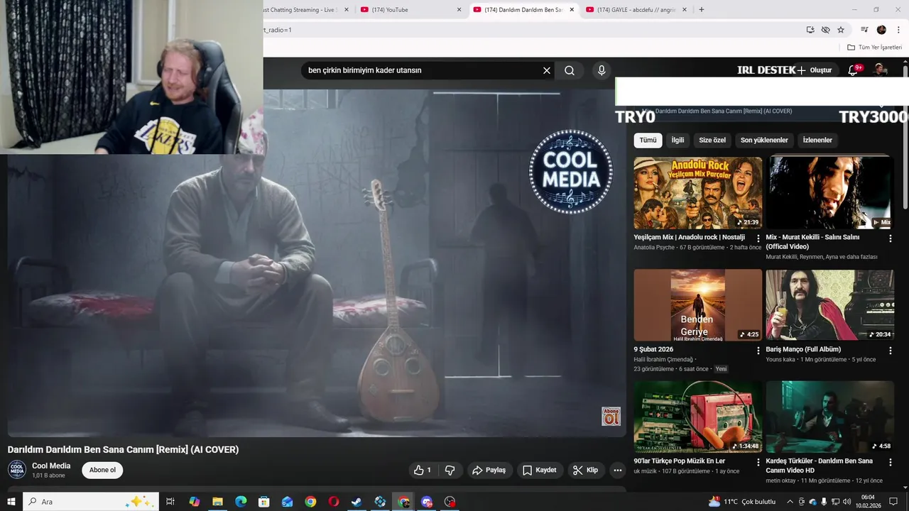Subscribe with the Abone ol button
This screenshot has height=511, width=909.
pyautogui.click(x=102, y=470)
